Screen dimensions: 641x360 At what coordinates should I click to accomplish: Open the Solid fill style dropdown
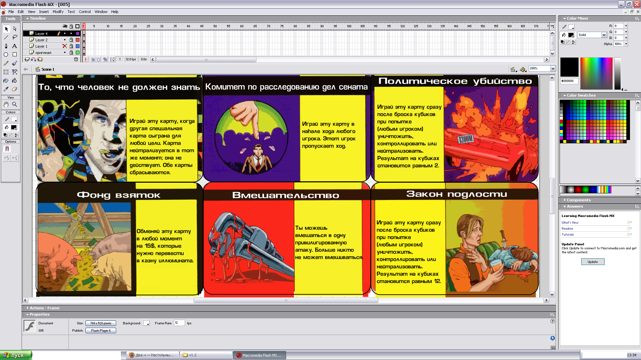[604, 35]
